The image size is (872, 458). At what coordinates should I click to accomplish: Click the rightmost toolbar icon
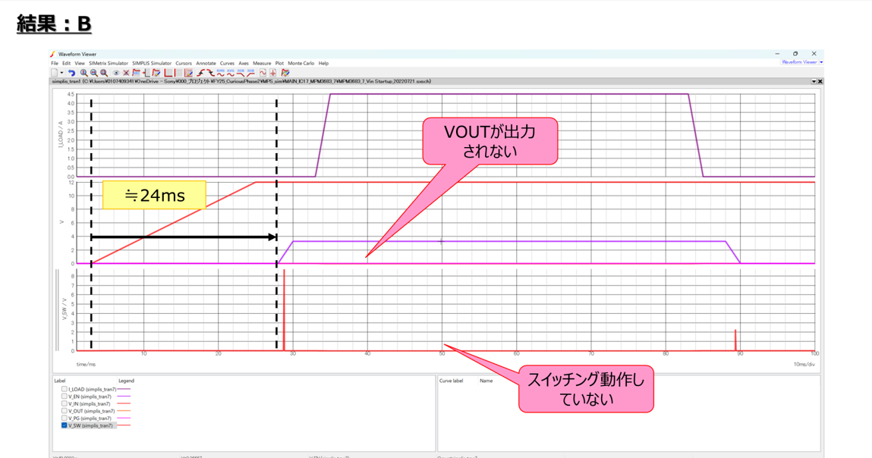285,74
